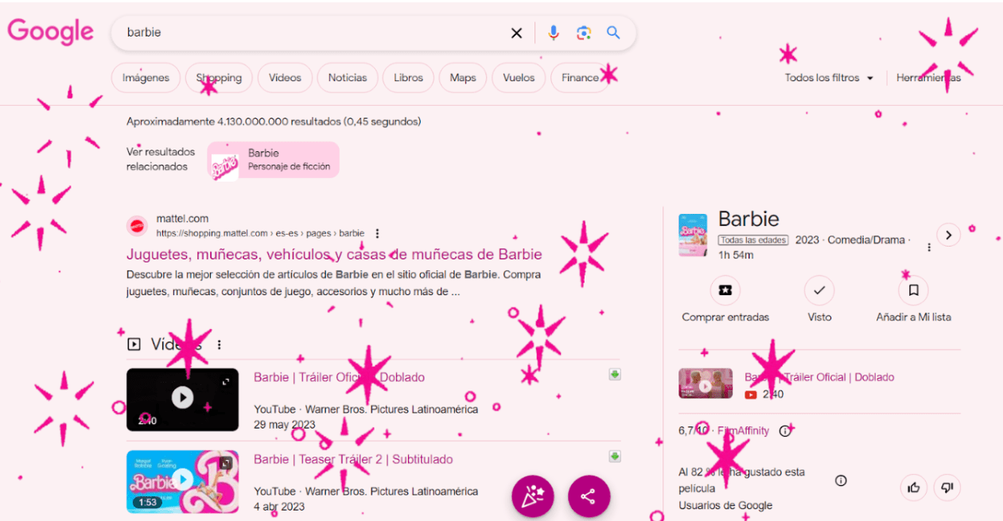
Task: Play the Tráiler Oficial Doblado video thumbnail
Action: (182, 399)
